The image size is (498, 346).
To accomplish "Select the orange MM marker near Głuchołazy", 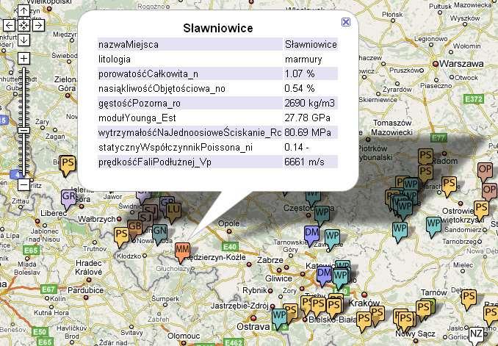I will point(182,252).
